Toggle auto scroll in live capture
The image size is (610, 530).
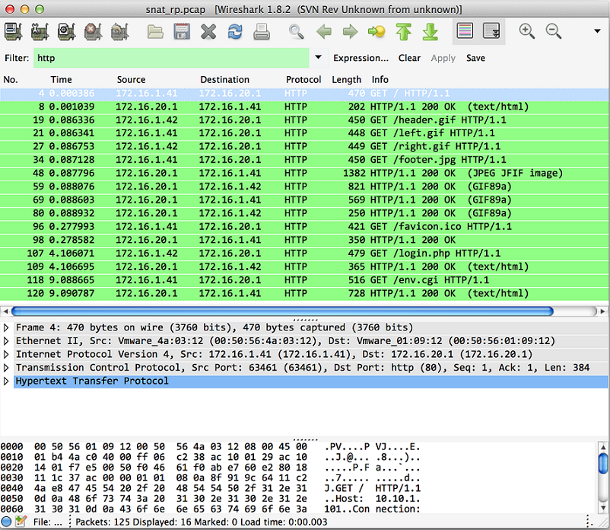(492, 31)
